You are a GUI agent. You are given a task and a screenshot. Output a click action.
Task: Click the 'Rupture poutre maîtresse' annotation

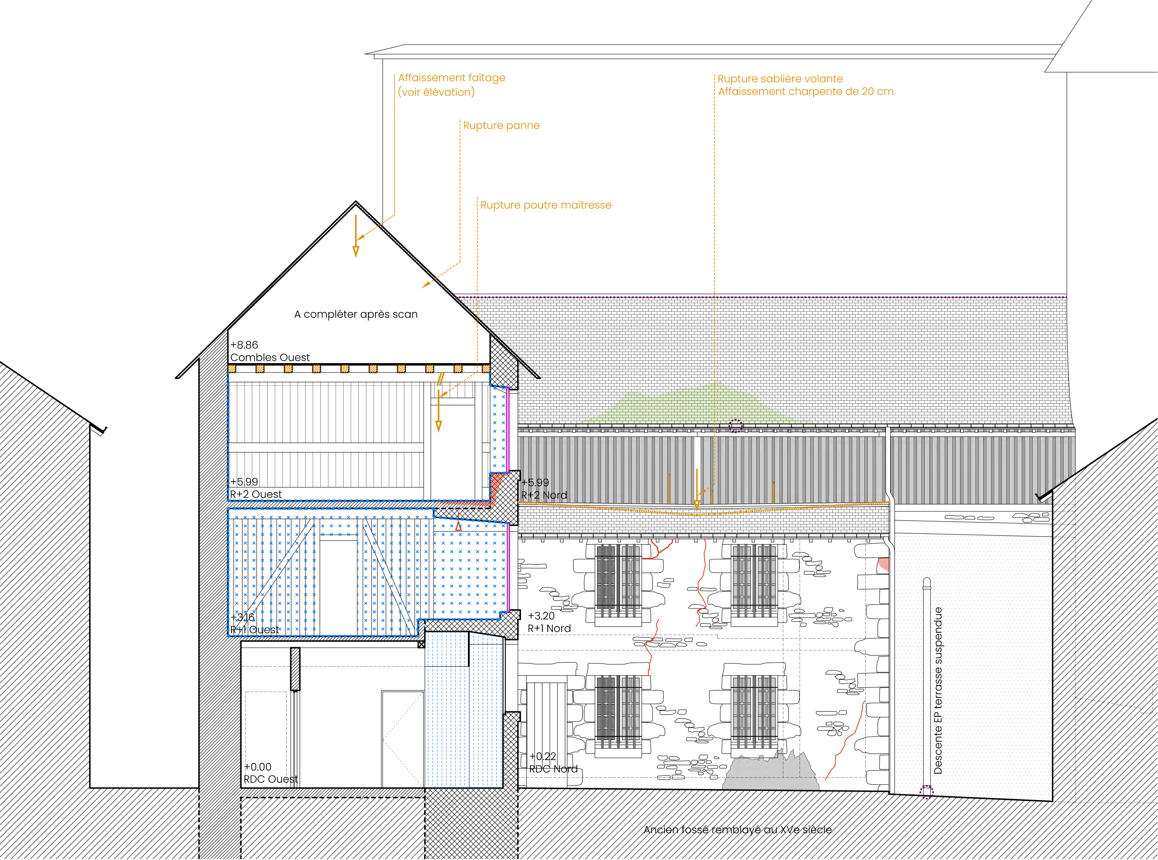tap(545, 205)
